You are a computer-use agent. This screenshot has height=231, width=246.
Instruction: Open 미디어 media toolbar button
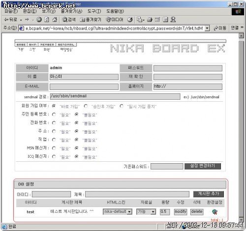114,20
